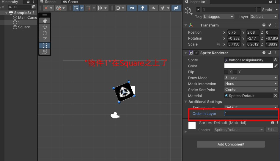Image resolution: width=280 pixels, height=161 pixels.
Task: Select object 1 in Hierarchy
Action: point(16,22)
